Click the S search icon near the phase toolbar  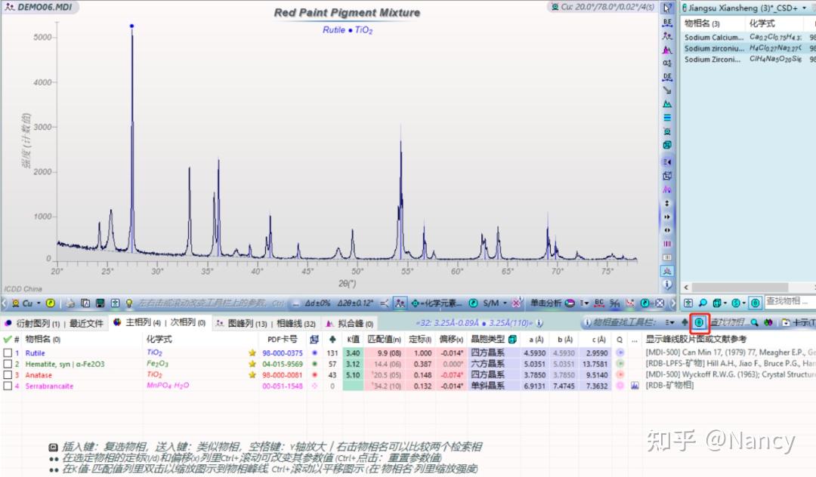[x=735, y=303]
